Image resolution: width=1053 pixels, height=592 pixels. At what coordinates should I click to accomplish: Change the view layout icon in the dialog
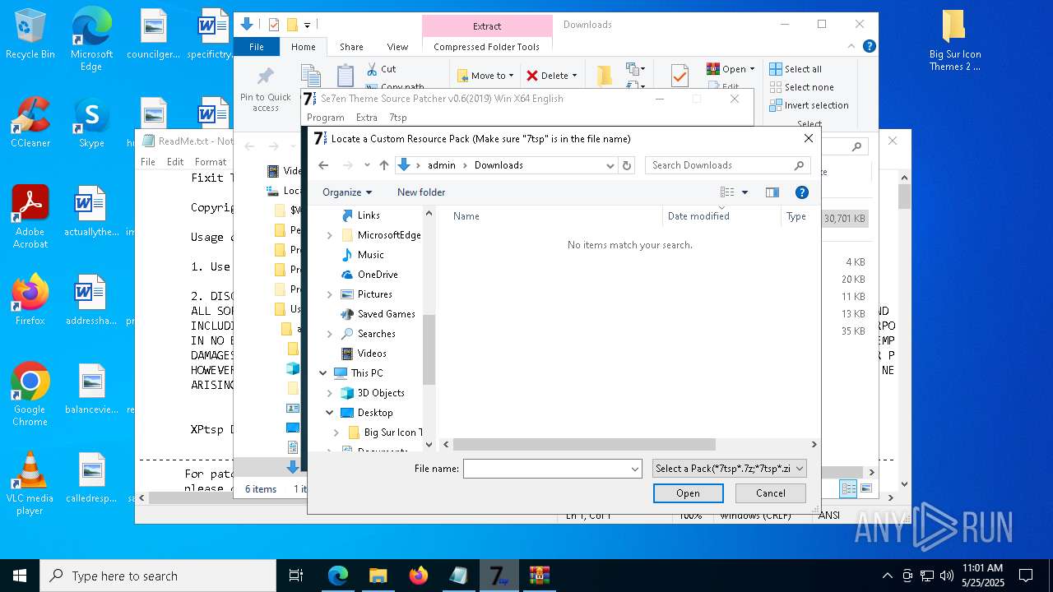point(727,192)
